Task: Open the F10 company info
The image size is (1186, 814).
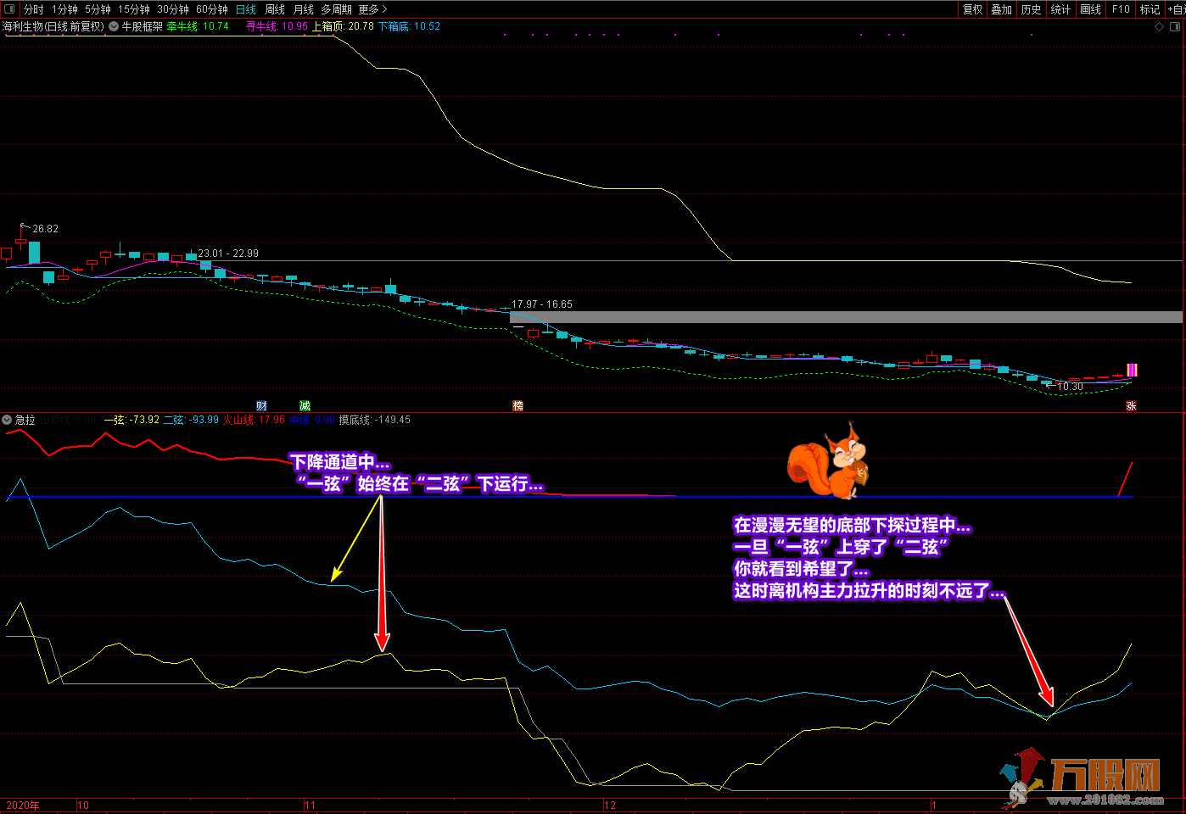Action: 1122,9
